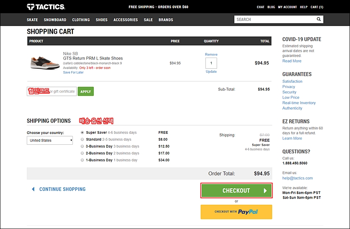
Task: Click the Tactics logo
Action: pyautogui.click(x=46, y=7)
